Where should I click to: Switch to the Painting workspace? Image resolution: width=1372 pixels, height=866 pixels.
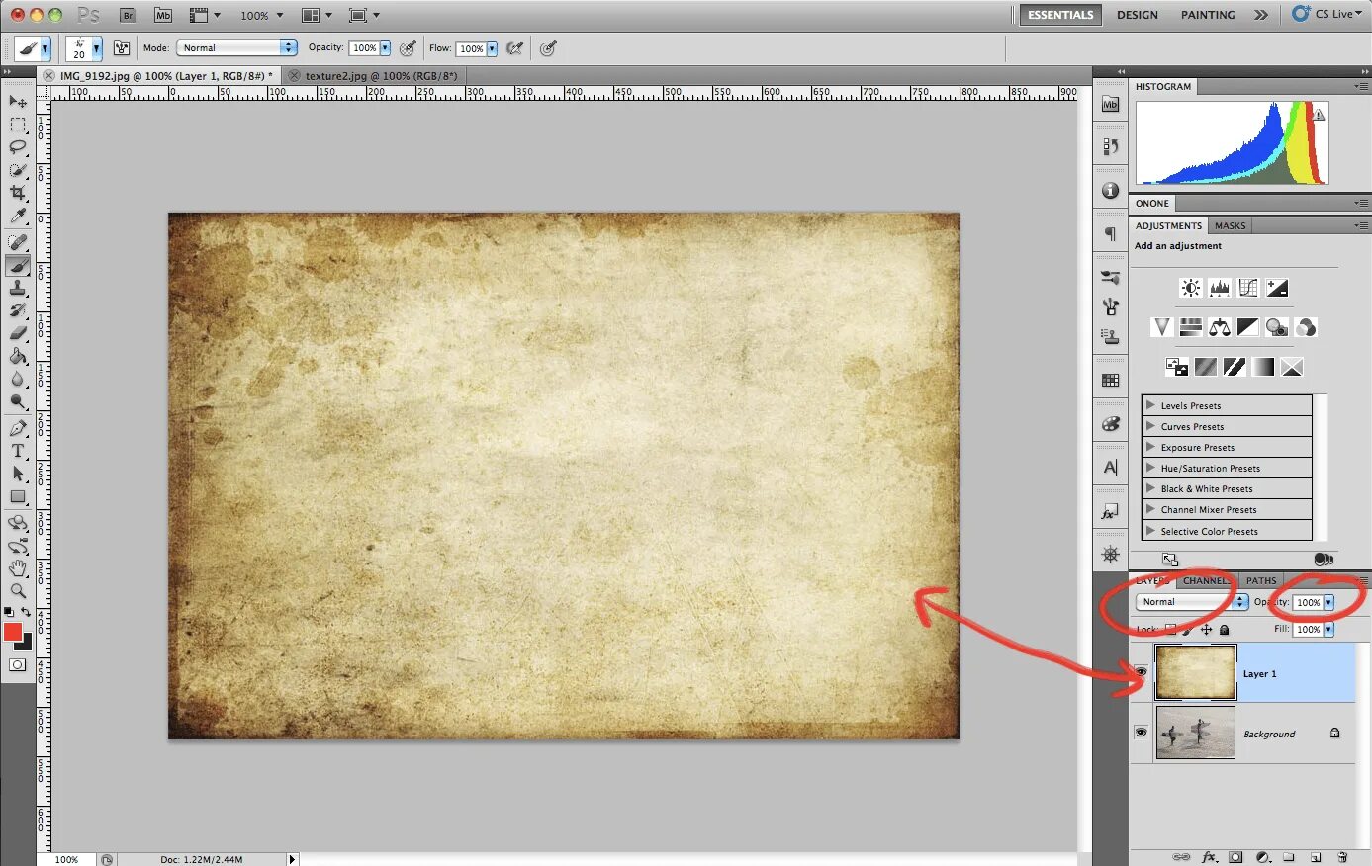point(1208,15)
